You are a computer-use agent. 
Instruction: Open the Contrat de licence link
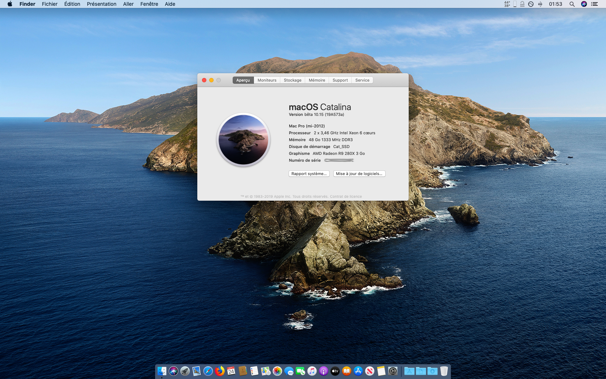point(346,197)
